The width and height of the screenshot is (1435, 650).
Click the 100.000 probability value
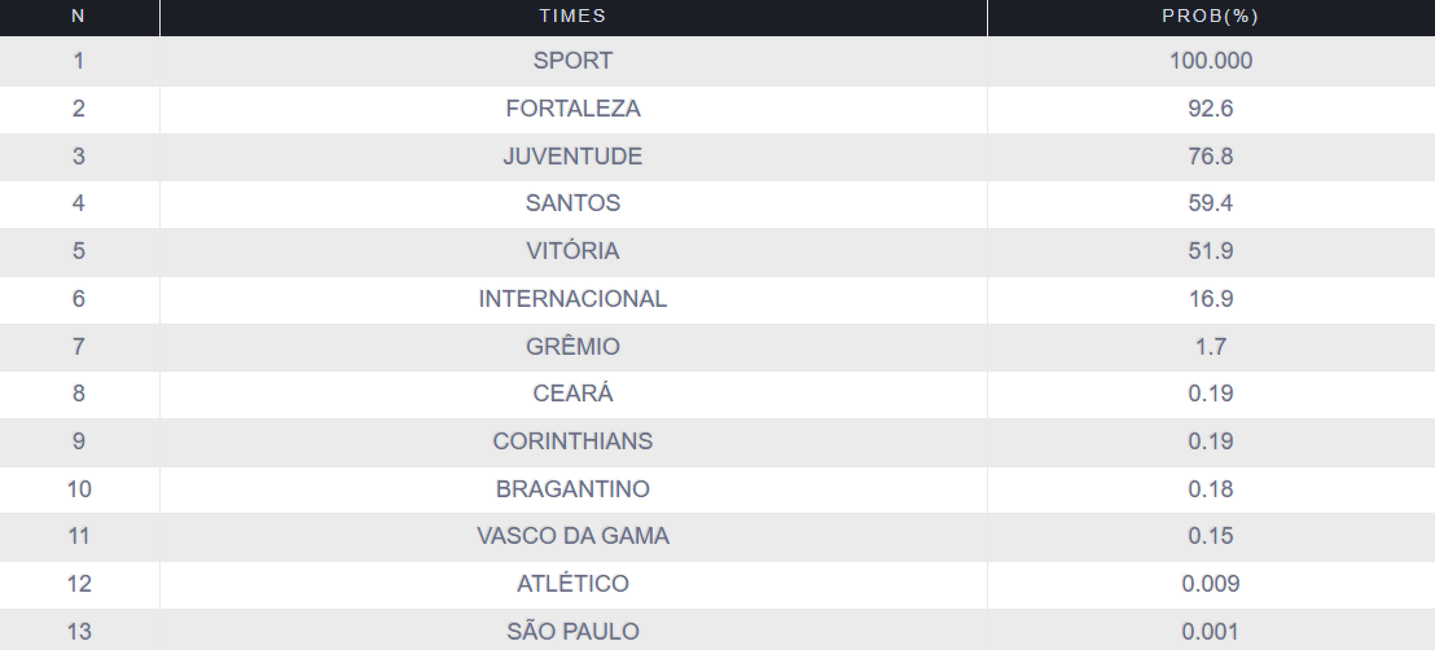(x=1210, y=61)
